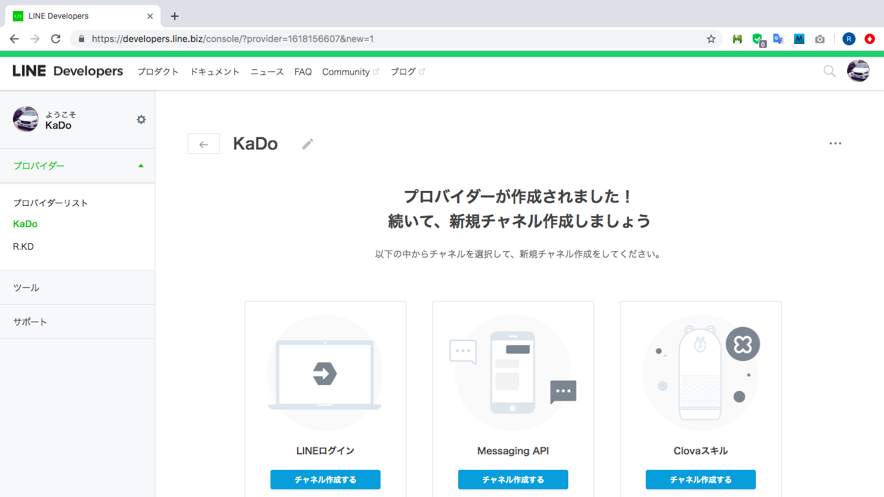Screen dimensions: 884x497
Task: Go back with the arrow button beside KaDo
Action: [x=204, y=144]
